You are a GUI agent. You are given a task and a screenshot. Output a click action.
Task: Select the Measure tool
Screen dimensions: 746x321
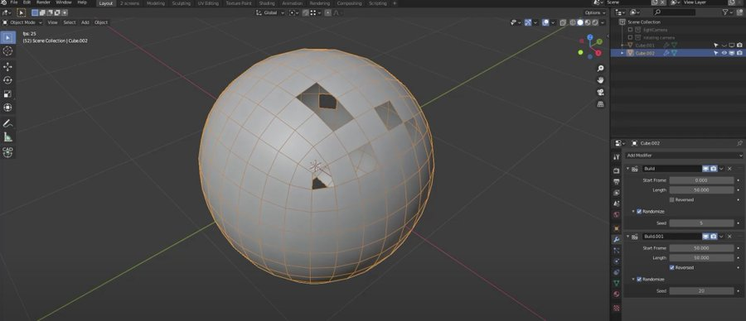pos(7,137)
